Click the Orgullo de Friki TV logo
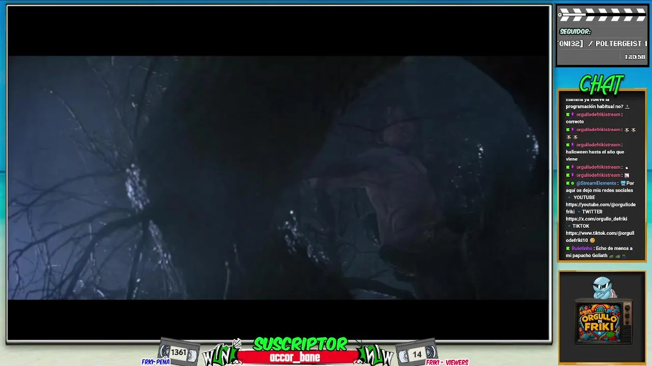The width and height of the screenshot is (652, 366). click(603, 322)
